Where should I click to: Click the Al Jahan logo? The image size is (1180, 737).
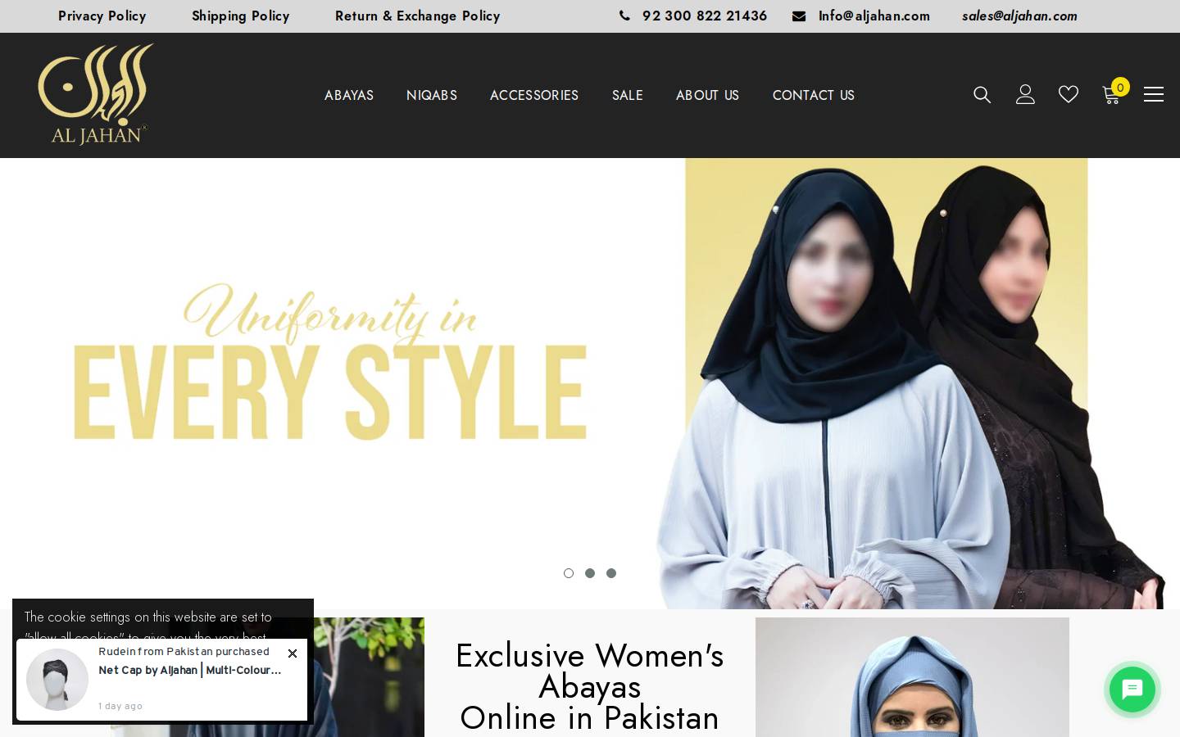click(x=96, y=95)
